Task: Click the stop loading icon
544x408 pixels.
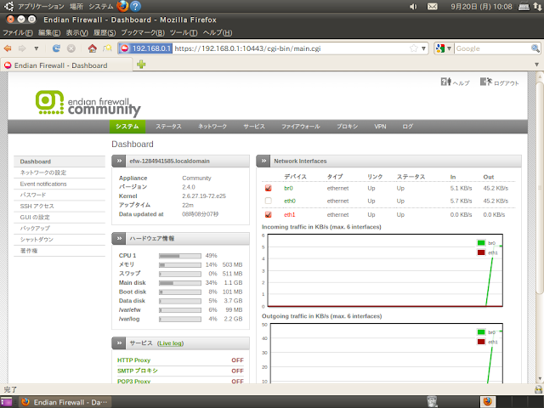Action: click(71, 48)
